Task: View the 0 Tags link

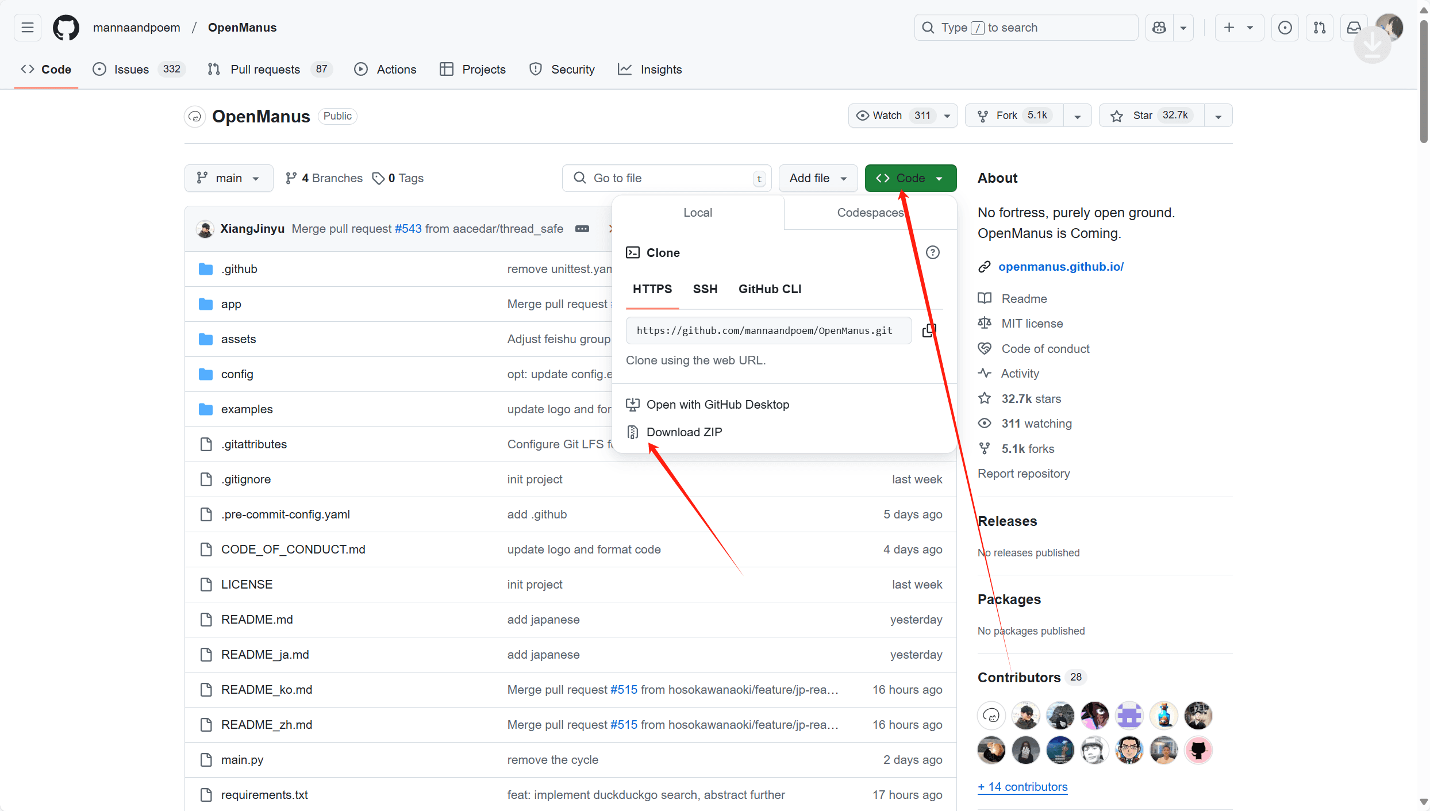Action: pyautogui.click(x=398, y=178)
